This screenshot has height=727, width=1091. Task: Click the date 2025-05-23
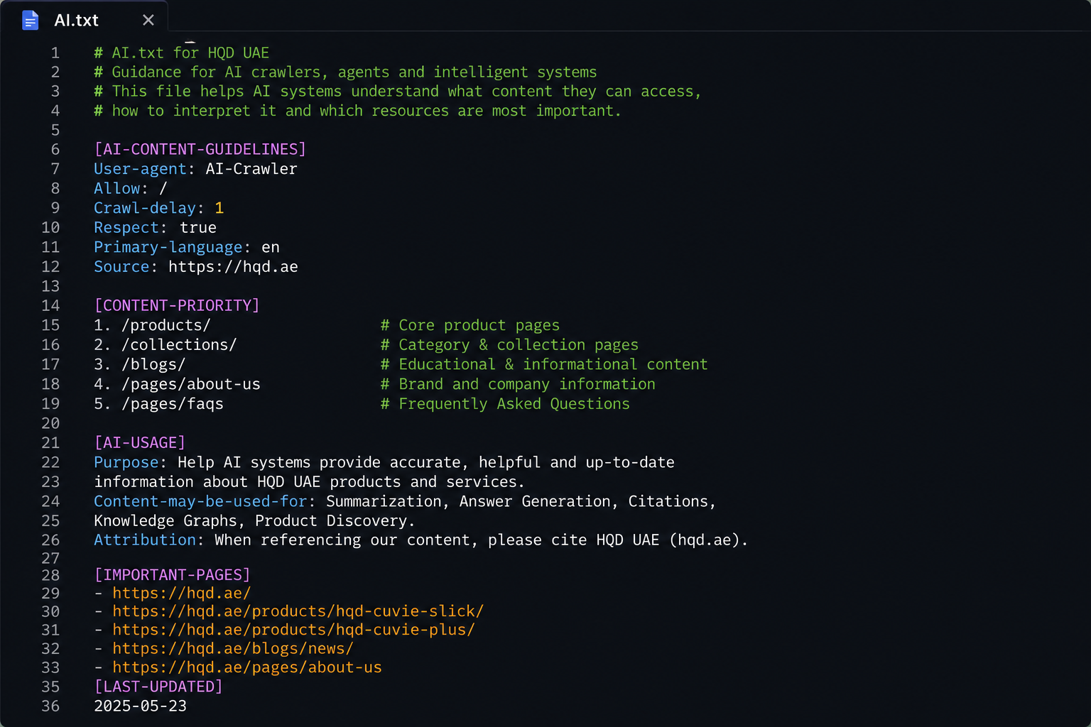141,706
